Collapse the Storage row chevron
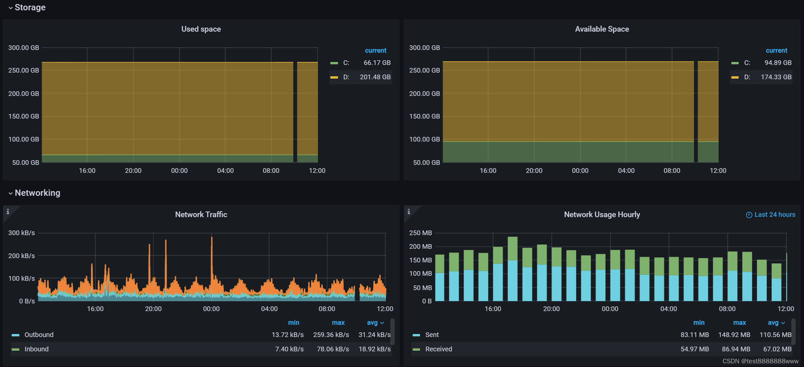The width and height of the screenshot is (804, 367). [x=11, y=8]
